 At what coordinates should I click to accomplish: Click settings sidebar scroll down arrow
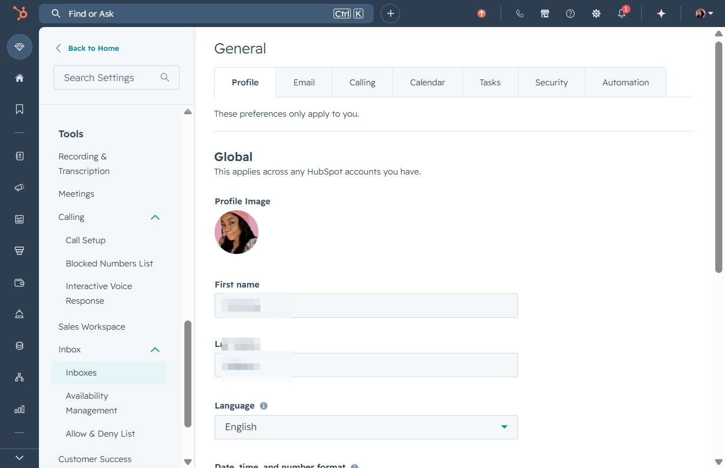pos(188,462)
